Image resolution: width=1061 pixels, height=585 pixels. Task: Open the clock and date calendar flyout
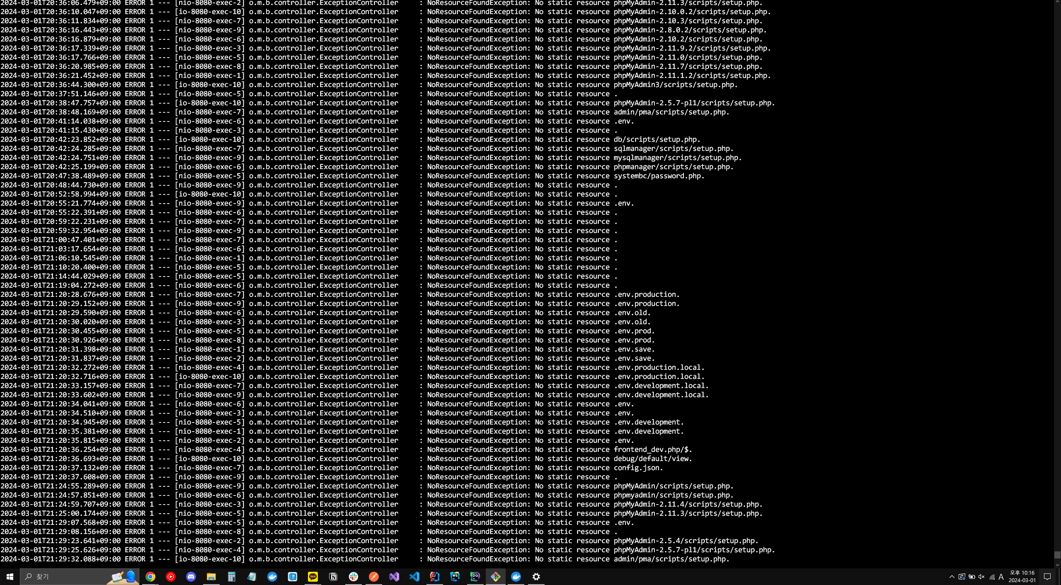coord(1022,577)
